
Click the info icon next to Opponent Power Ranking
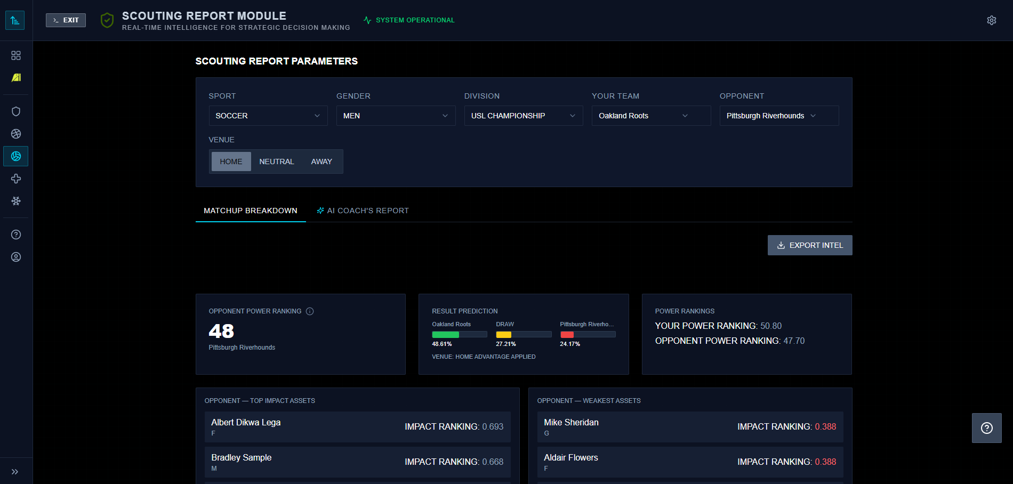(310, 311)
